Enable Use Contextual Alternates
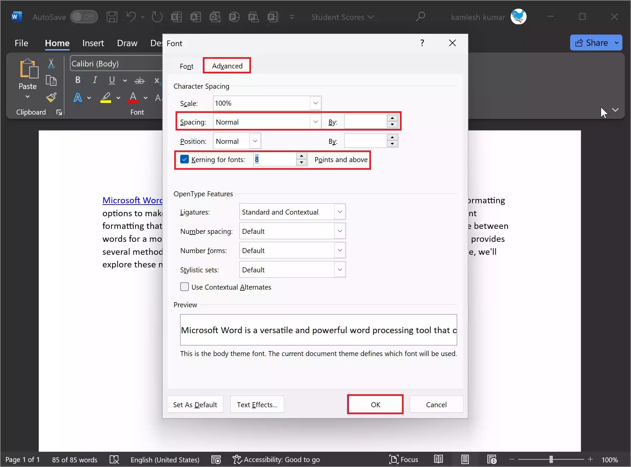631x467 pixels. point(184,287)
